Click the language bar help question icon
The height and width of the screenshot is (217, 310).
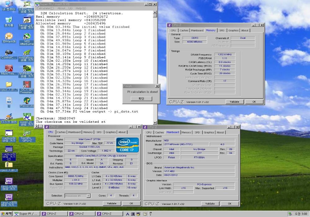(145, 214)
